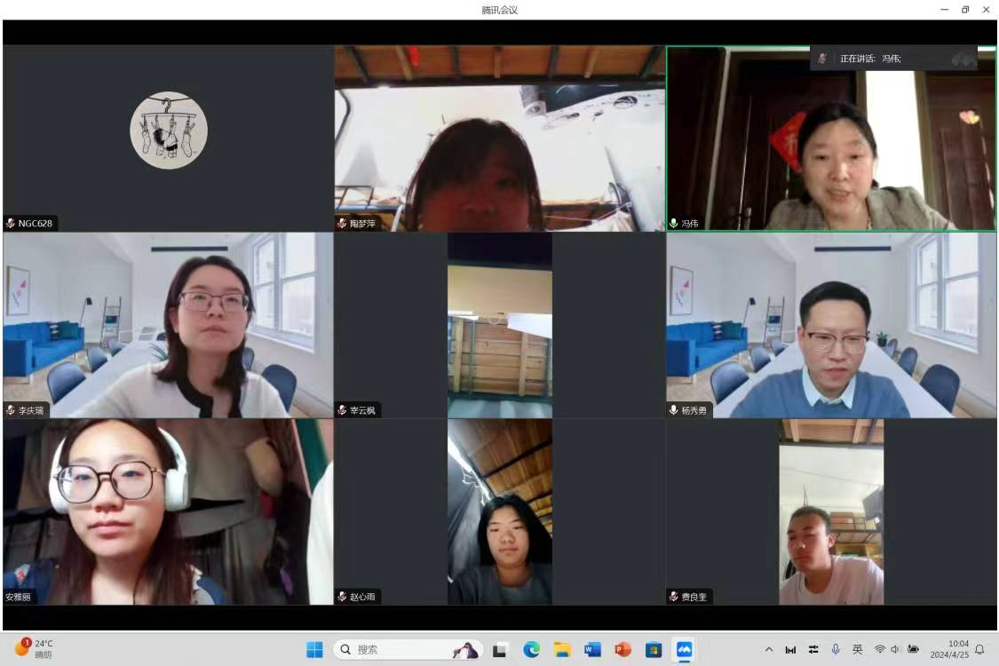Viewport: 999px width, 666px height.
Task: Click the muted mic icon beside NGC628
Action: pyautogui.click(x=11, y=224)
